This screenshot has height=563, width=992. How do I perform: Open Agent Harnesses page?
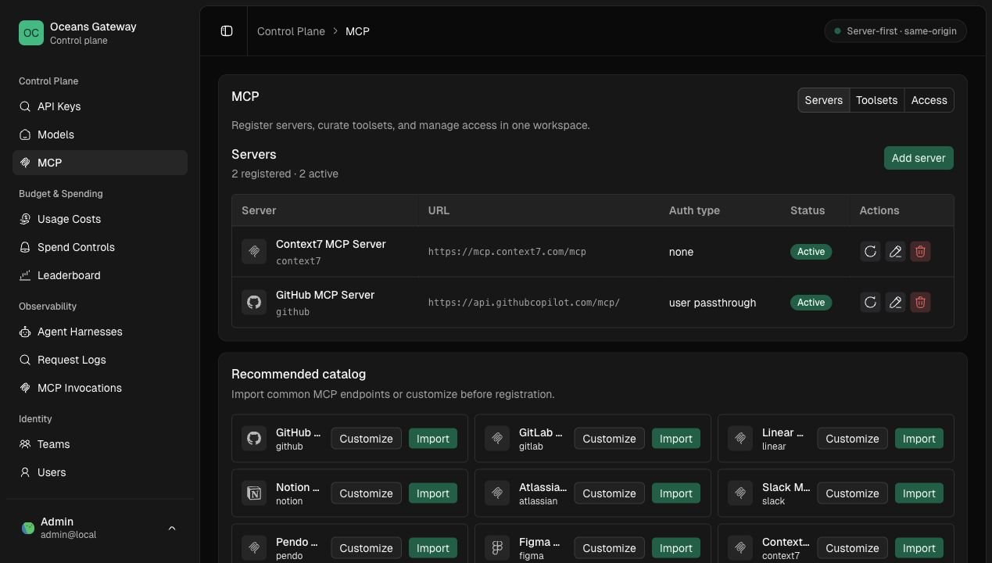100,332
